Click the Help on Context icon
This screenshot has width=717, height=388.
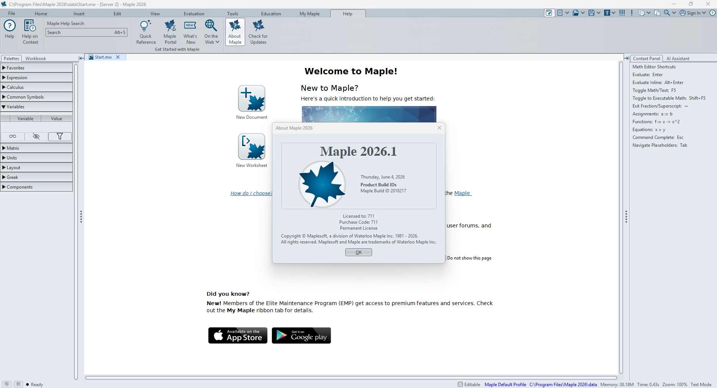[x=30, y=32]
